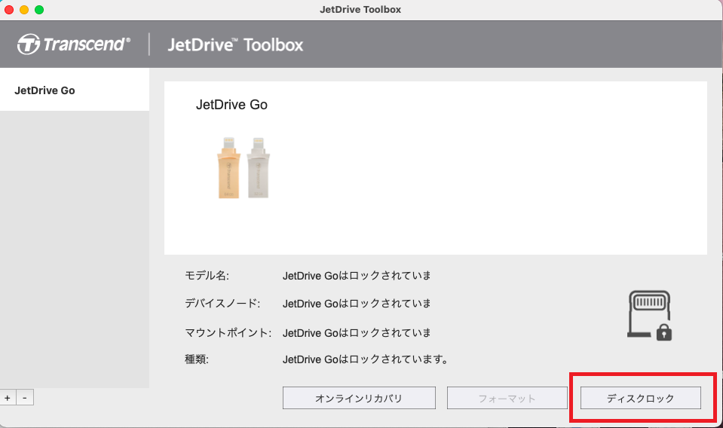
Task: Click the locked status text next to モデル名
Action: [x=357, y=276]
